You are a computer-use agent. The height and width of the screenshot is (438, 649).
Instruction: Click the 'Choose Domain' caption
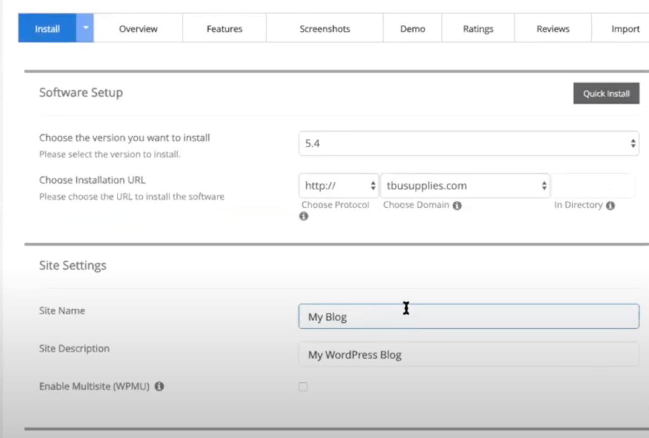coord(416,205)
